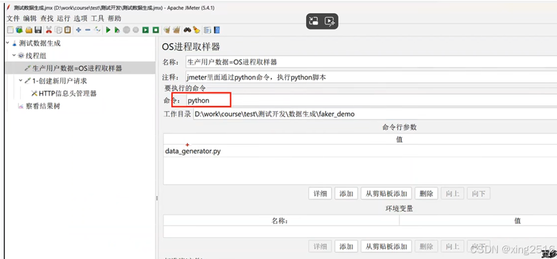Click the 命令 field containing python
Image resolution: width=557 pixels, height=259 pixels.
[371, 100]
